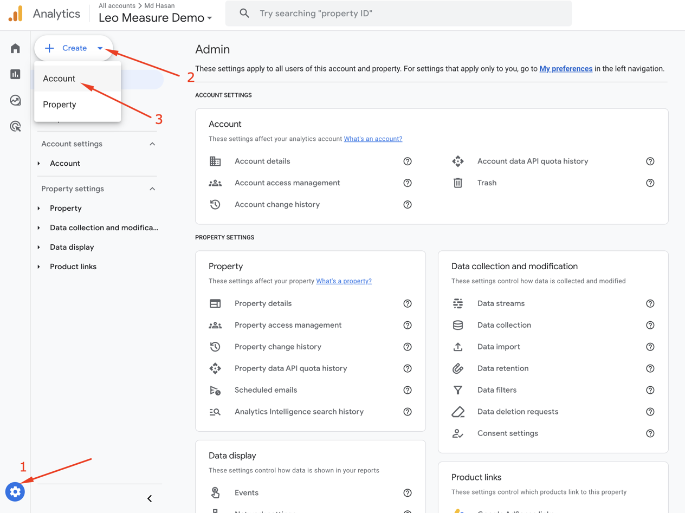Screen dimensions: 685x513
Task: Click the search field
Action: pos(398,13)
